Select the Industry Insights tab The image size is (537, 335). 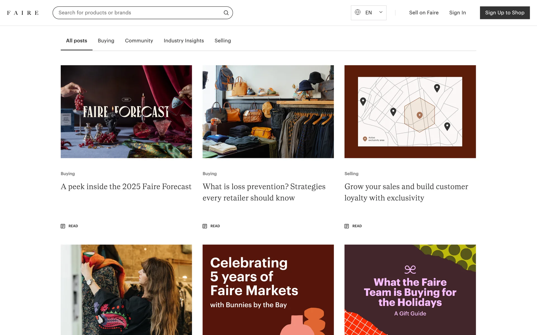pos(184,41)
